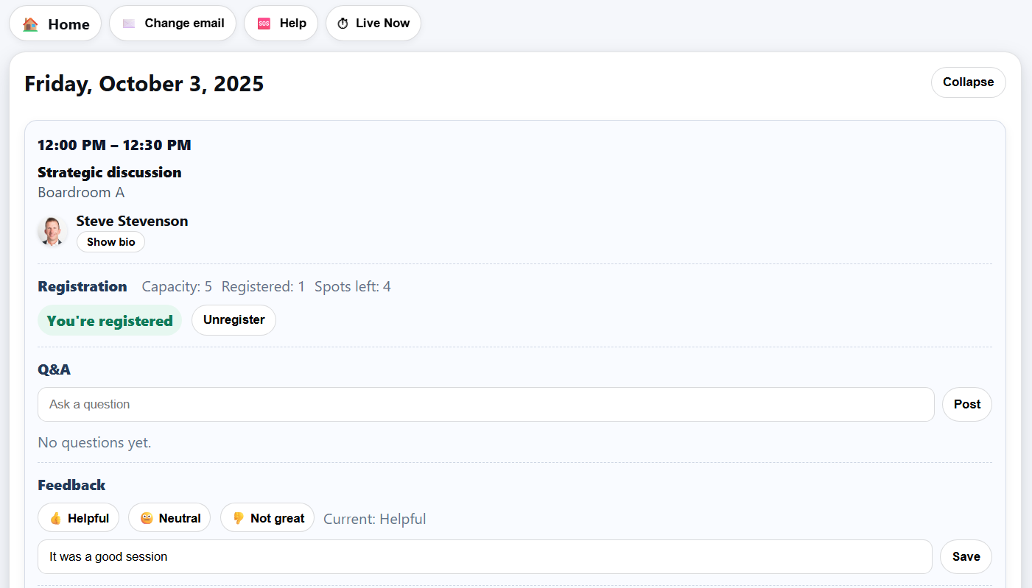This screenshot has width=1032, height=588.
Task: Click the SOS icon on the Help button
Action: (x=263, y=23)
